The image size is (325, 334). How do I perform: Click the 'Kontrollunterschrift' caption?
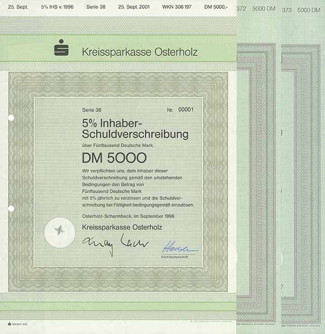174,257
